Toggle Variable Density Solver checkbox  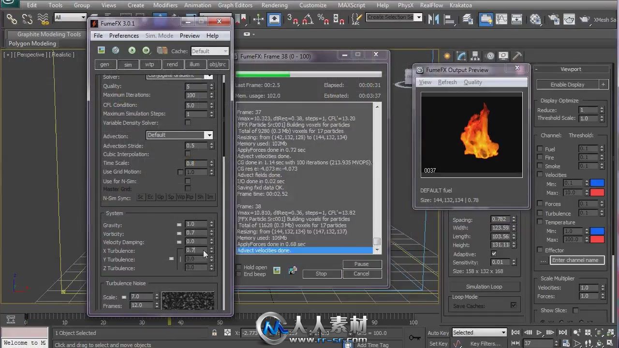coord(188,123)
